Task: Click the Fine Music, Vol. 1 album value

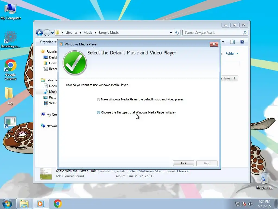Action: point(140,176)
